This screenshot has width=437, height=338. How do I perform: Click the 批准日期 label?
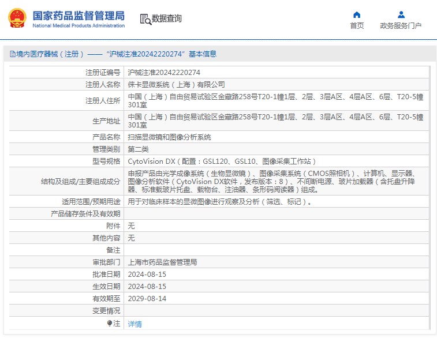pyautogui.click(x=106, y=274)
